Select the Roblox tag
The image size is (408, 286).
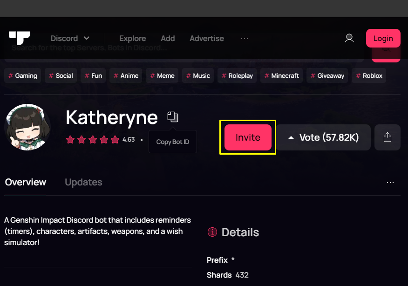pyautogui.click(x=369, y=75)
